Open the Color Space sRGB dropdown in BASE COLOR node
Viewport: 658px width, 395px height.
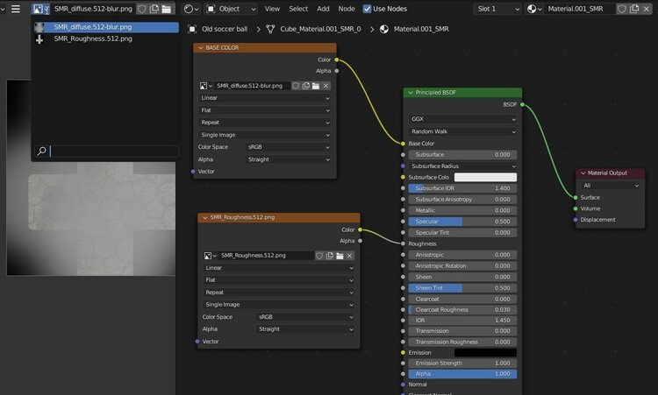[x=288, y=147]
